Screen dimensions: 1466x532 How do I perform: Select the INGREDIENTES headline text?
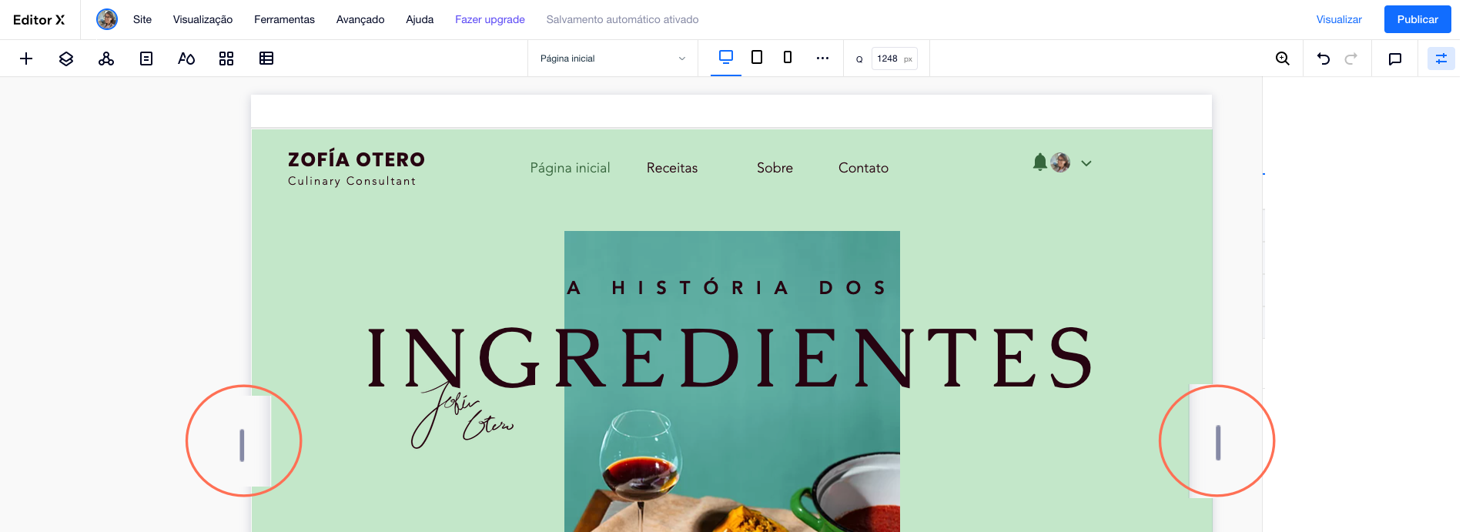730,357
